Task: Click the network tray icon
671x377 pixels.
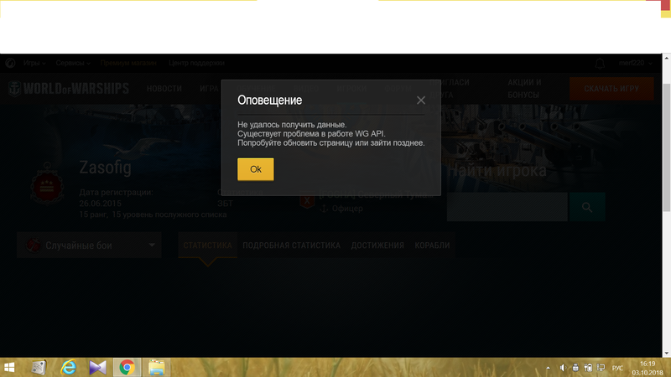Action: pos(601,368)
